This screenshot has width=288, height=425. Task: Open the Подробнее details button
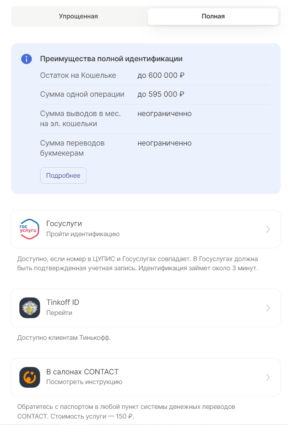tap(63, 175)
